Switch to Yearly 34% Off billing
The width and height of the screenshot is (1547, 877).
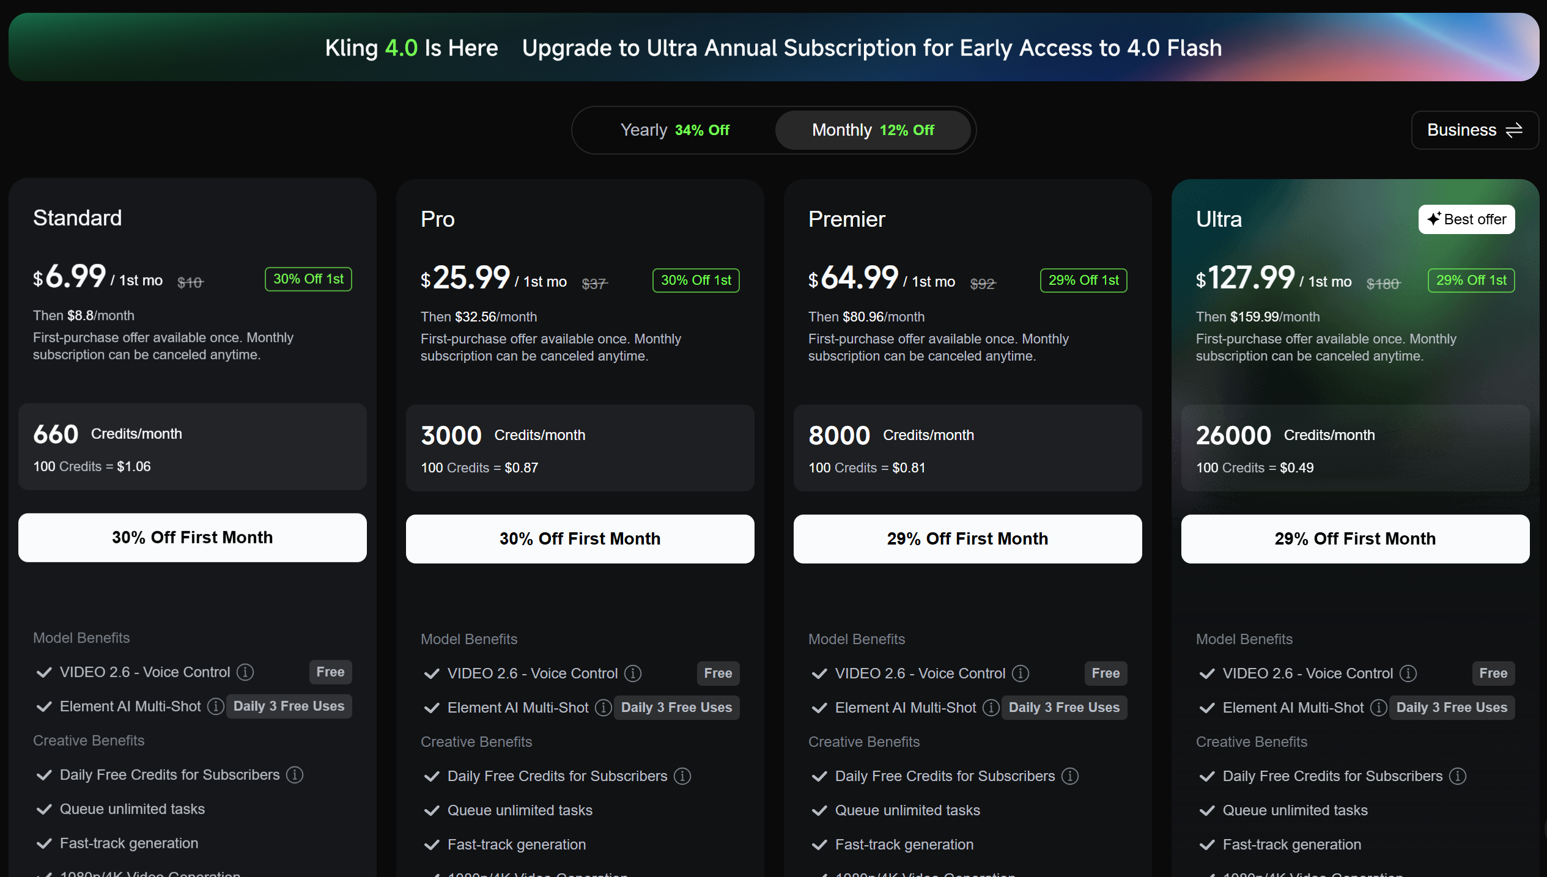pos(674,130)
